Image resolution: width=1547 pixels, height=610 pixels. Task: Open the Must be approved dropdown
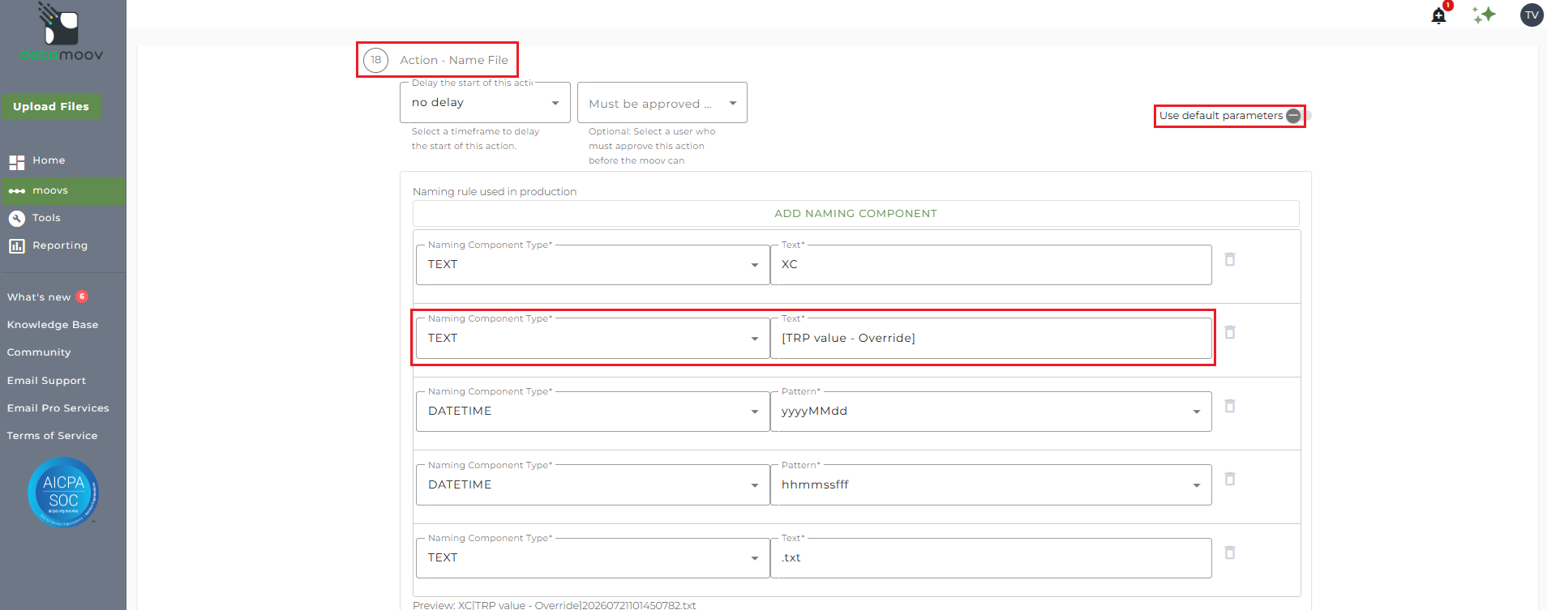(662, 103)
